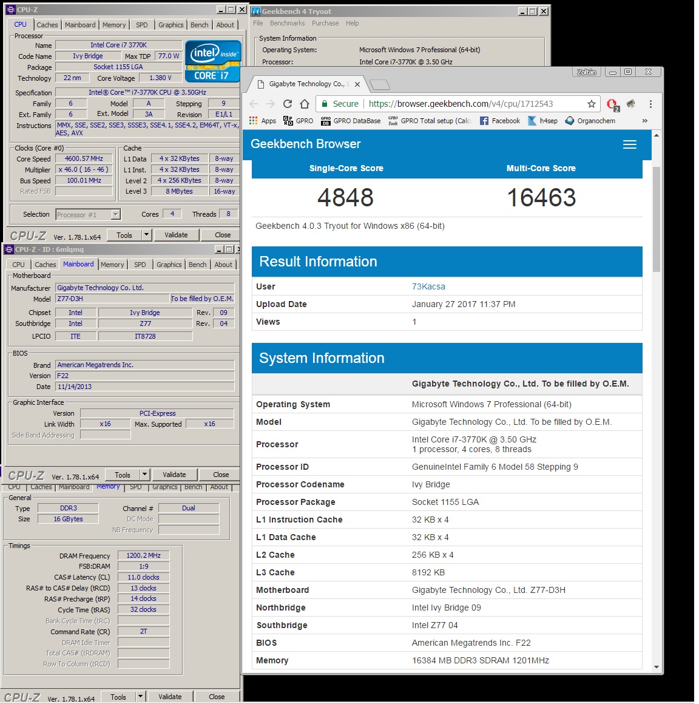699x704 pixels.
Task: Open the Tools dropdown arrow in Memory CPU-Z window
Action: (x=140, y=696)
